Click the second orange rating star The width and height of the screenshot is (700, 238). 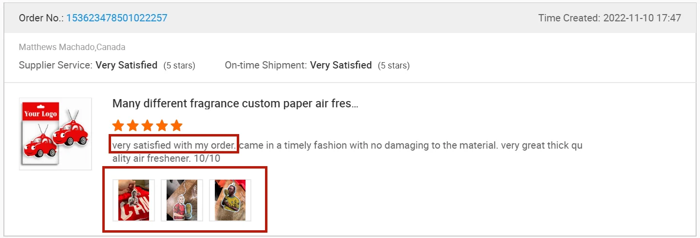point(132,126)
